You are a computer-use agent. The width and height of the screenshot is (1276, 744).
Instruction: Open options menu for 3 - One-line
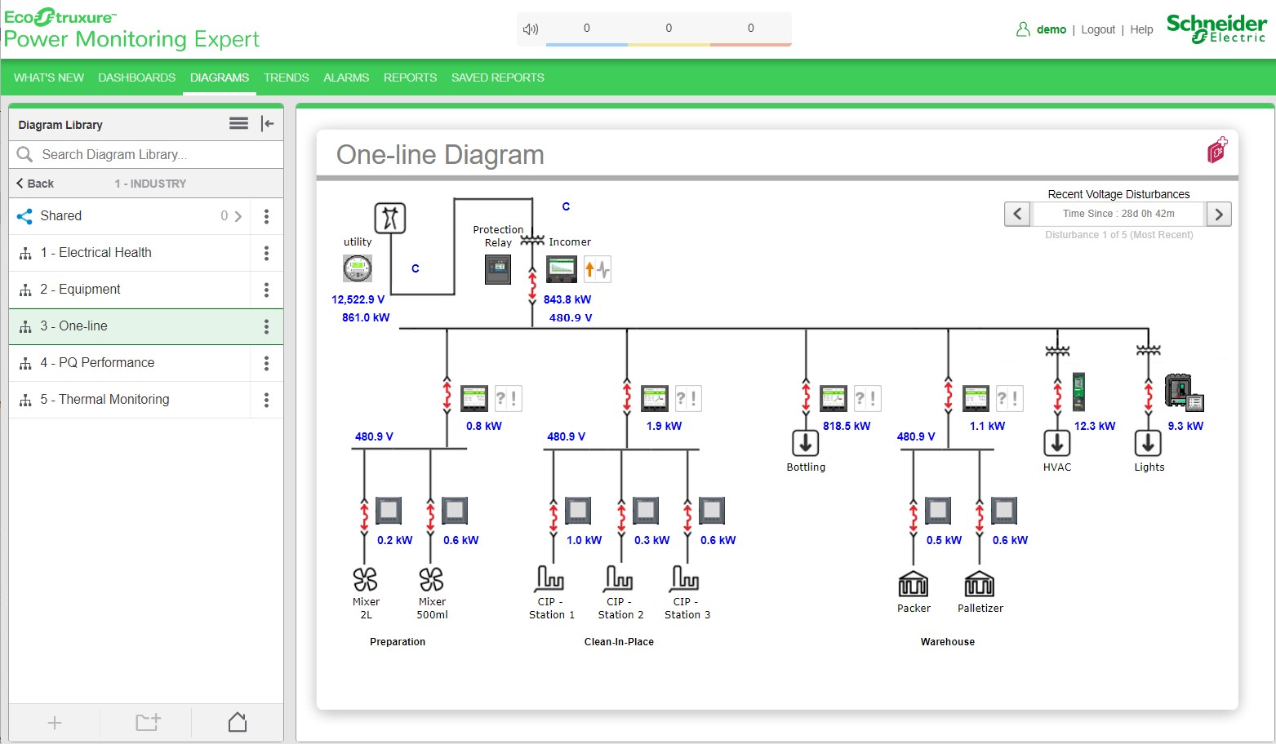(266, 326)
